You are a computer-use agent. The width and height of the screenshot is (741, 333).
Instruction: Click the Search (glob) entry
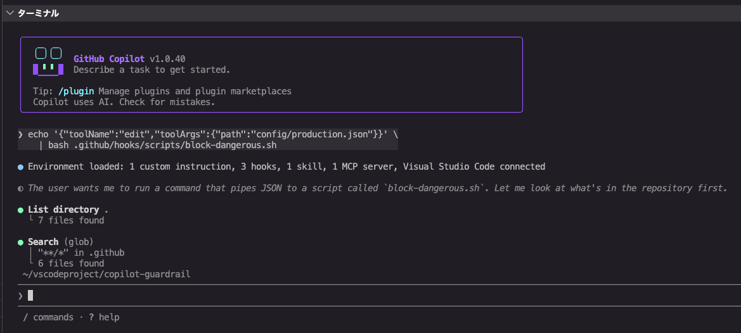(60, 242)
